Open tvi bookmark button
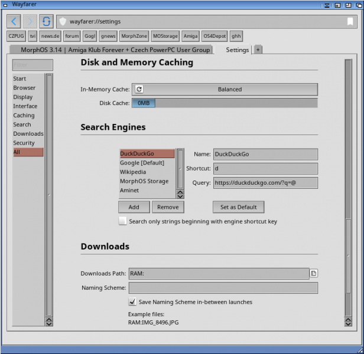 [x=32, y=36]
